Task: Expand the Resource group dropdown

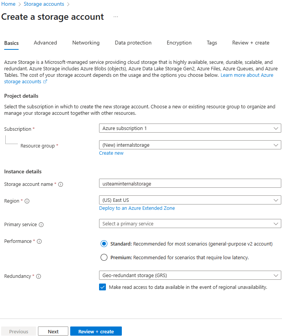Action: click(x=190, y=145)
